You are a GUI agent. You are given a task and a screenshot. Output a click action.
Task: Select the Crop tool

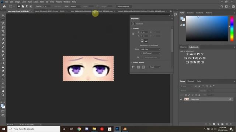tap(3, 31)
